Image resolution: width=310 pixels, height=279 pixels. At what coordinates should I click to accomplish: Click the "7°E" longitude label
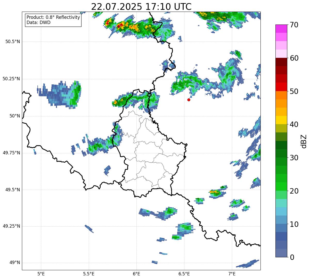[x=232, y=274]
